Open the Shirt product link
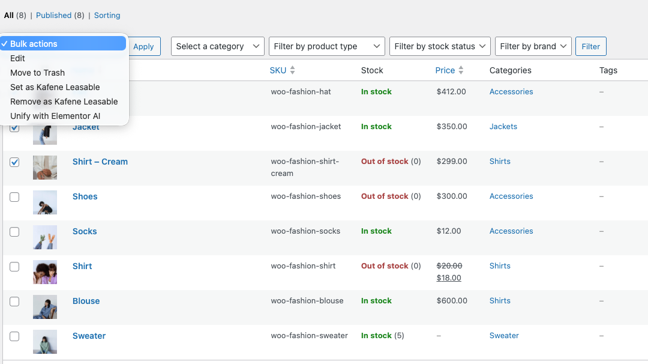The width and height of the screenshot is (648, 364). (x=82, y=266)
